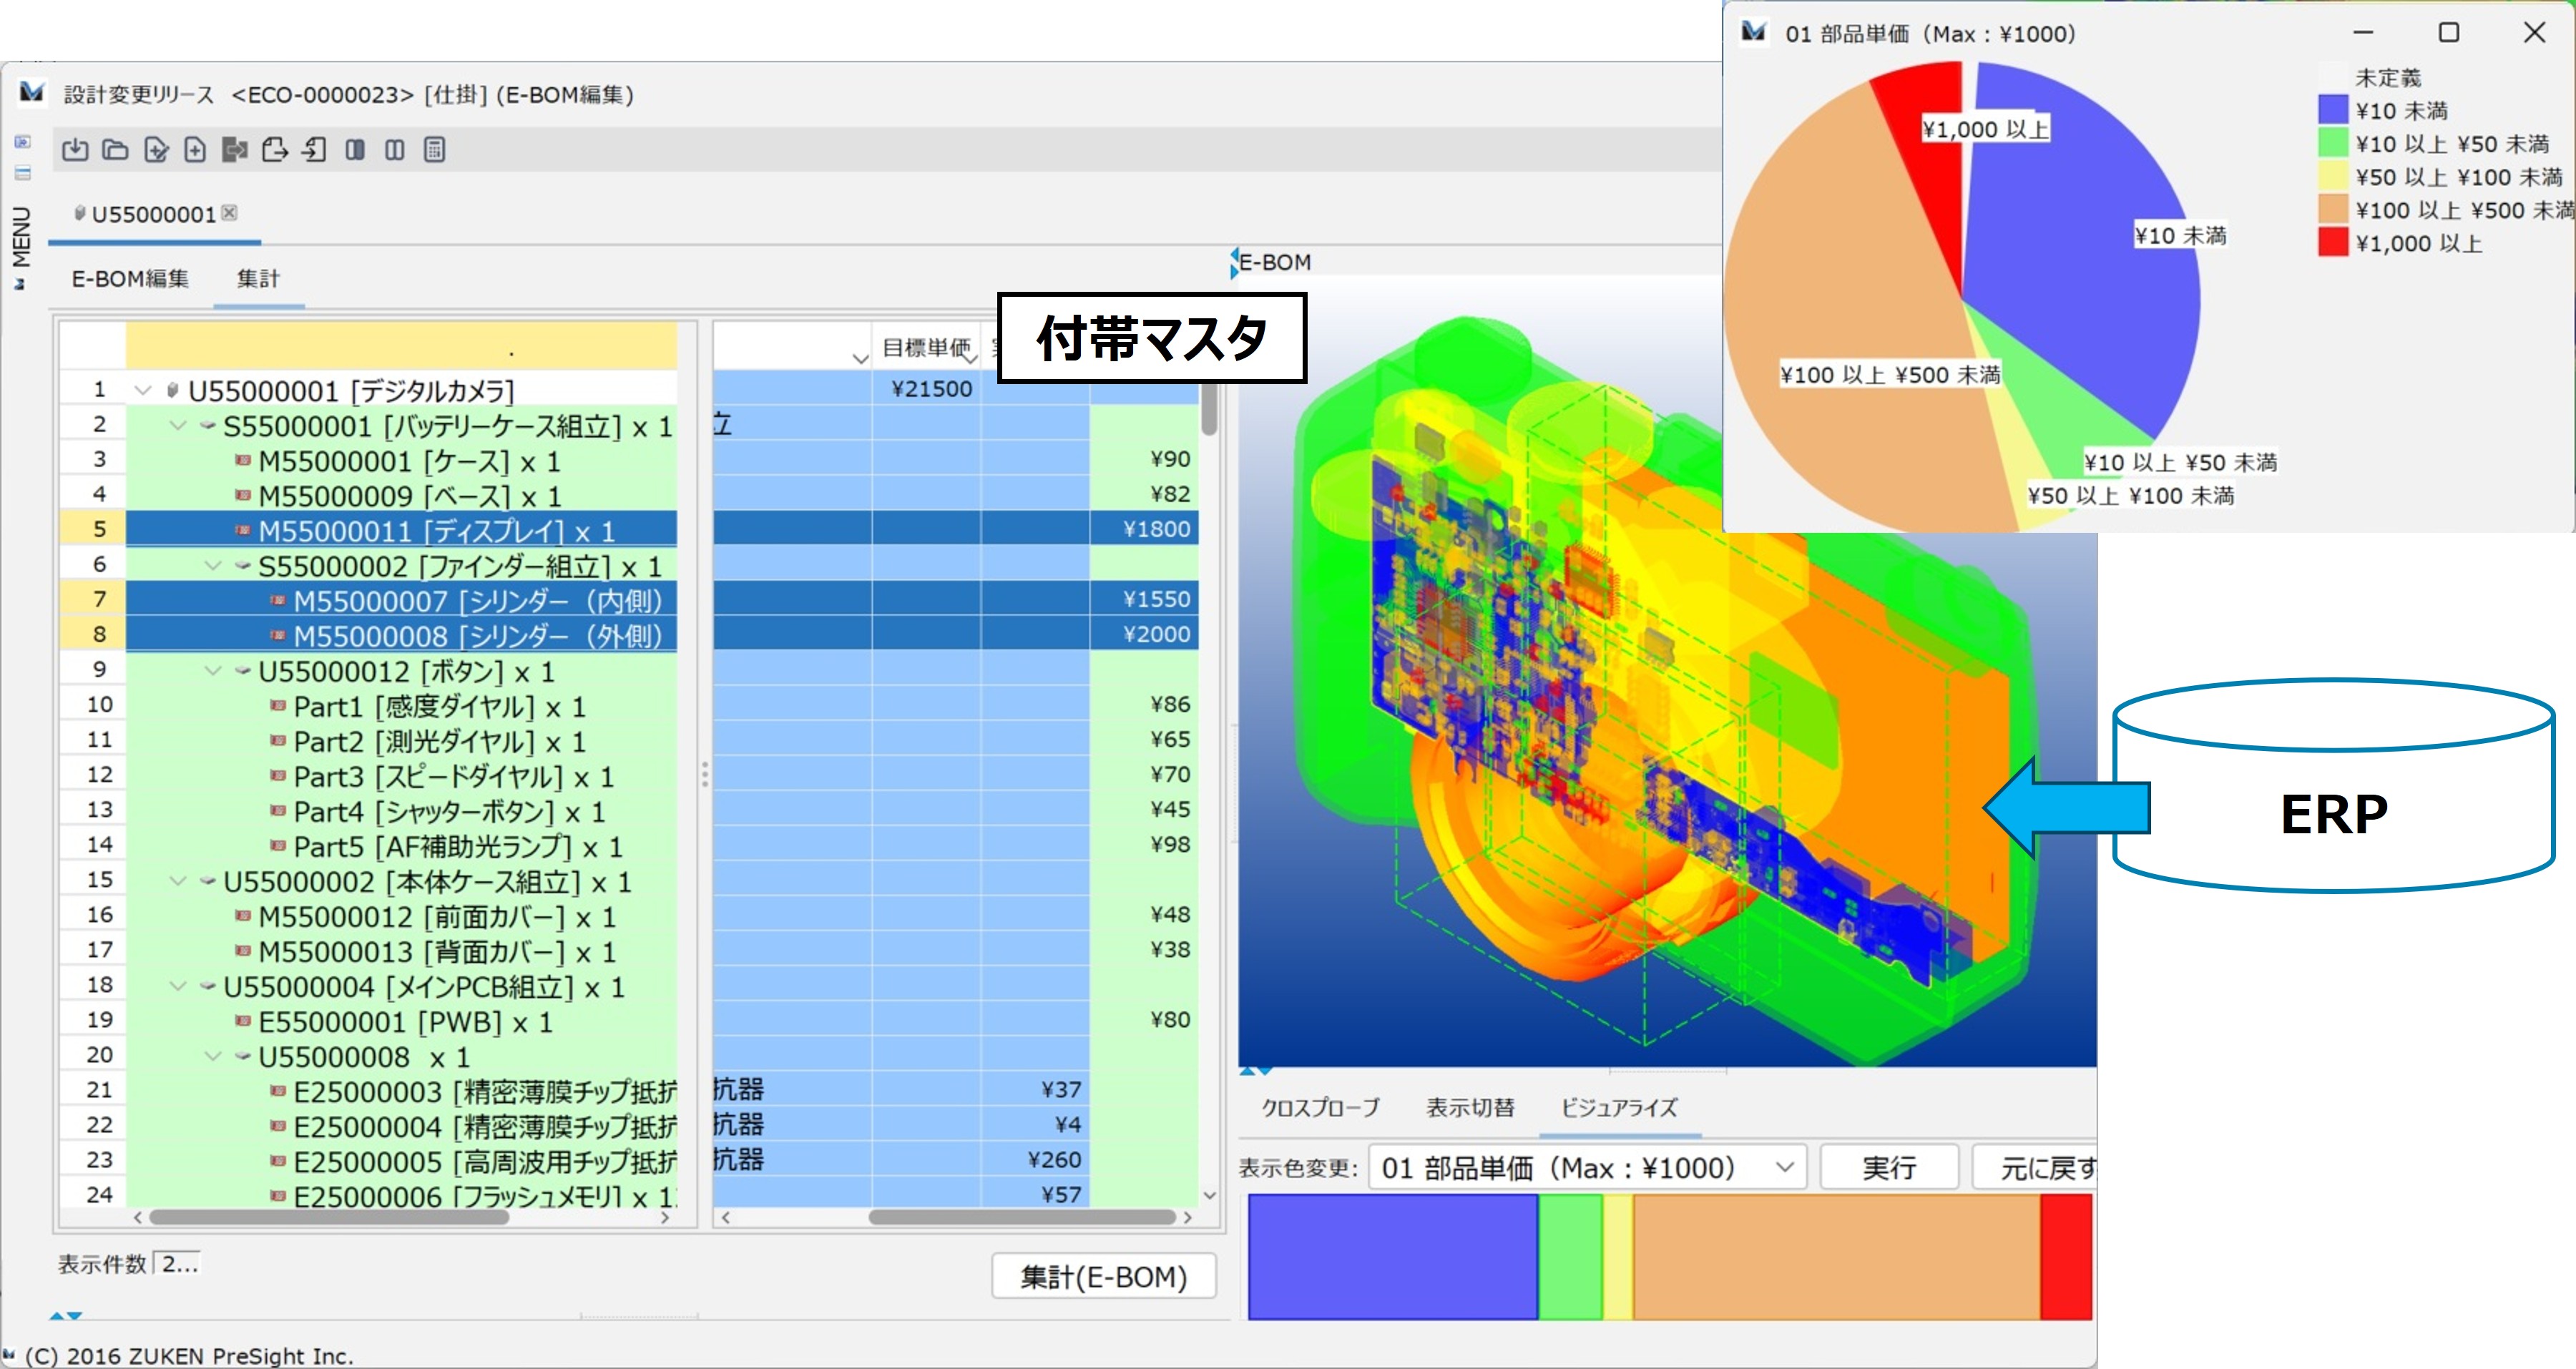
Task: Click the export document arrow icon
Action: (x=275, y=150)
